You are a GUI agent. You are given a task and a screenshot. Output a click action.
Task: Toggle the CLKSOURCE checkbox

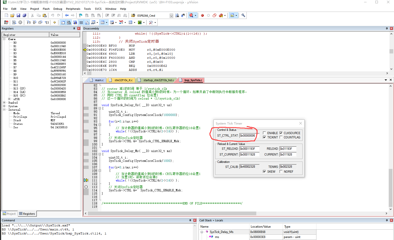[x=281, y=133]
